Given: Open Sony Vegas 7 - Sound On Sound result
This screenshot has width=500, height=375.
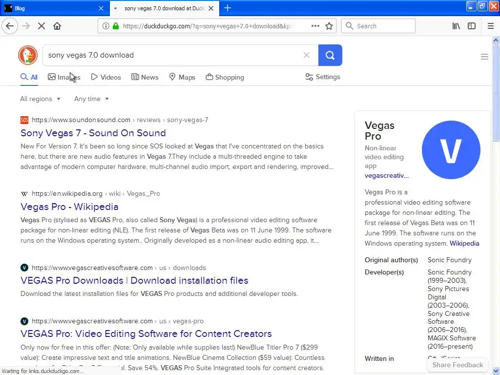Looking at the screenshot, I should point(93,133).
